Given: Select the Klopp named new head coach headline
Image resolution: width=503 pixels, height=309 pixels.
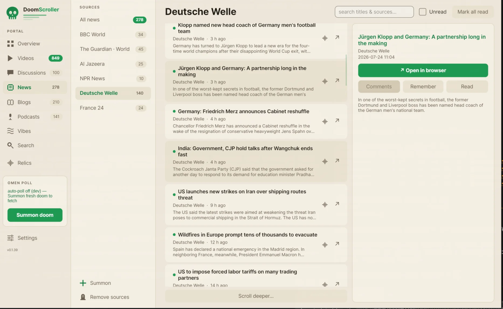Looking at the screenshot, I should coord(247,28).
